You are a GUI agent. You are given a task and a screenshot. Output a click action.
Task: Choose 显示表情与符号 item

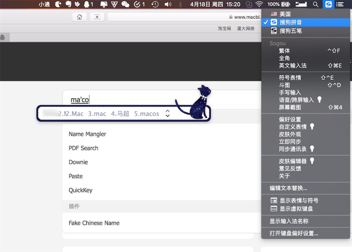[305, 200]
